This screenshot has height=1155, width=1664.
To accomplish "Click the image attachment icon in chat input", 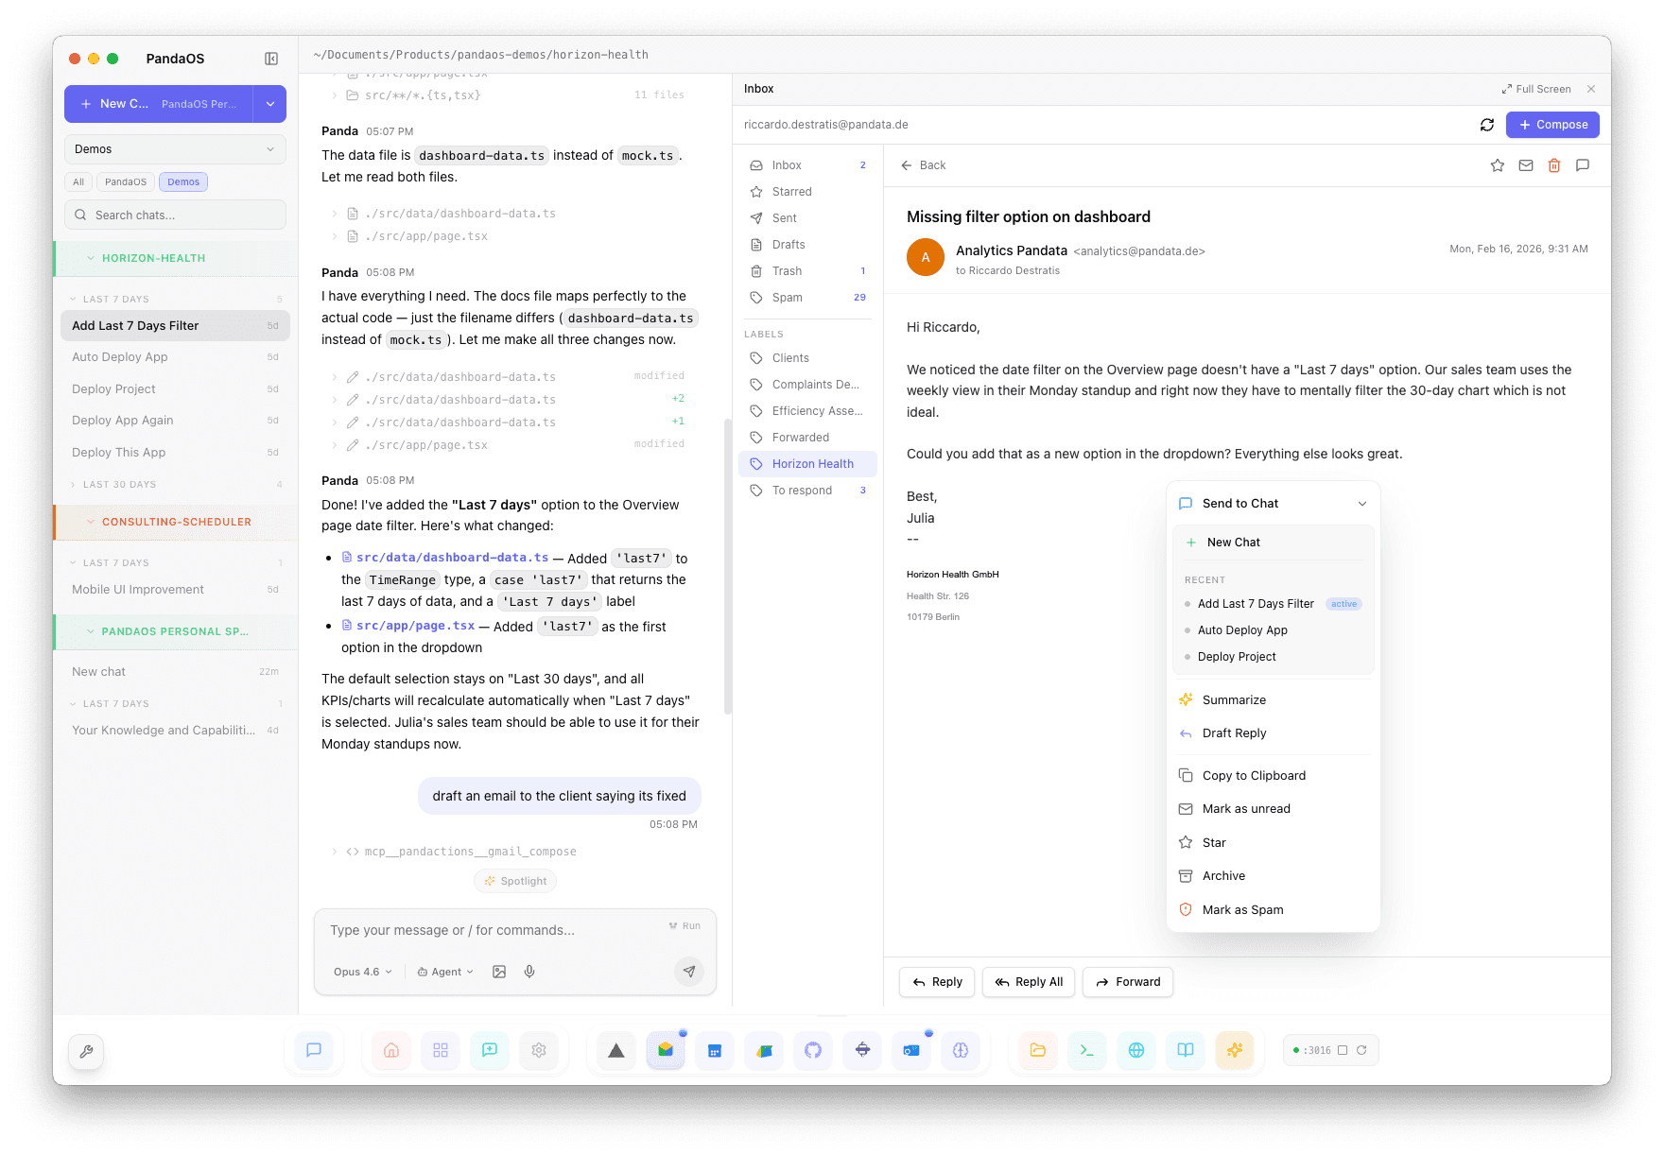I will point(499,971).
